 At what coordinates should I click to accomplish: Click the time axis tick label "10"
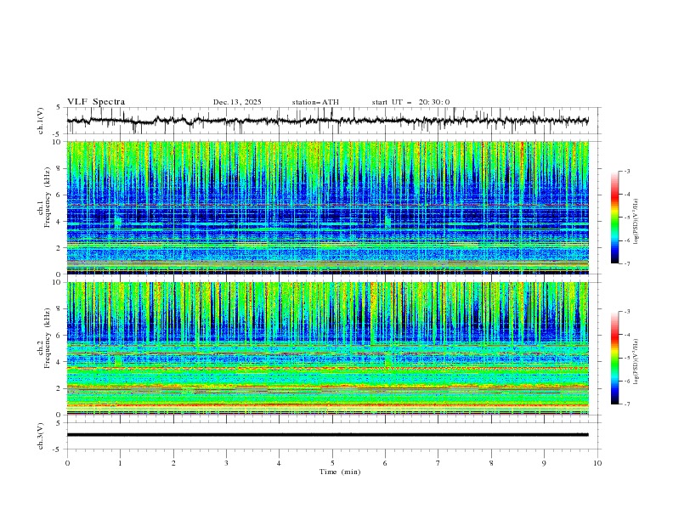[597, 463]
